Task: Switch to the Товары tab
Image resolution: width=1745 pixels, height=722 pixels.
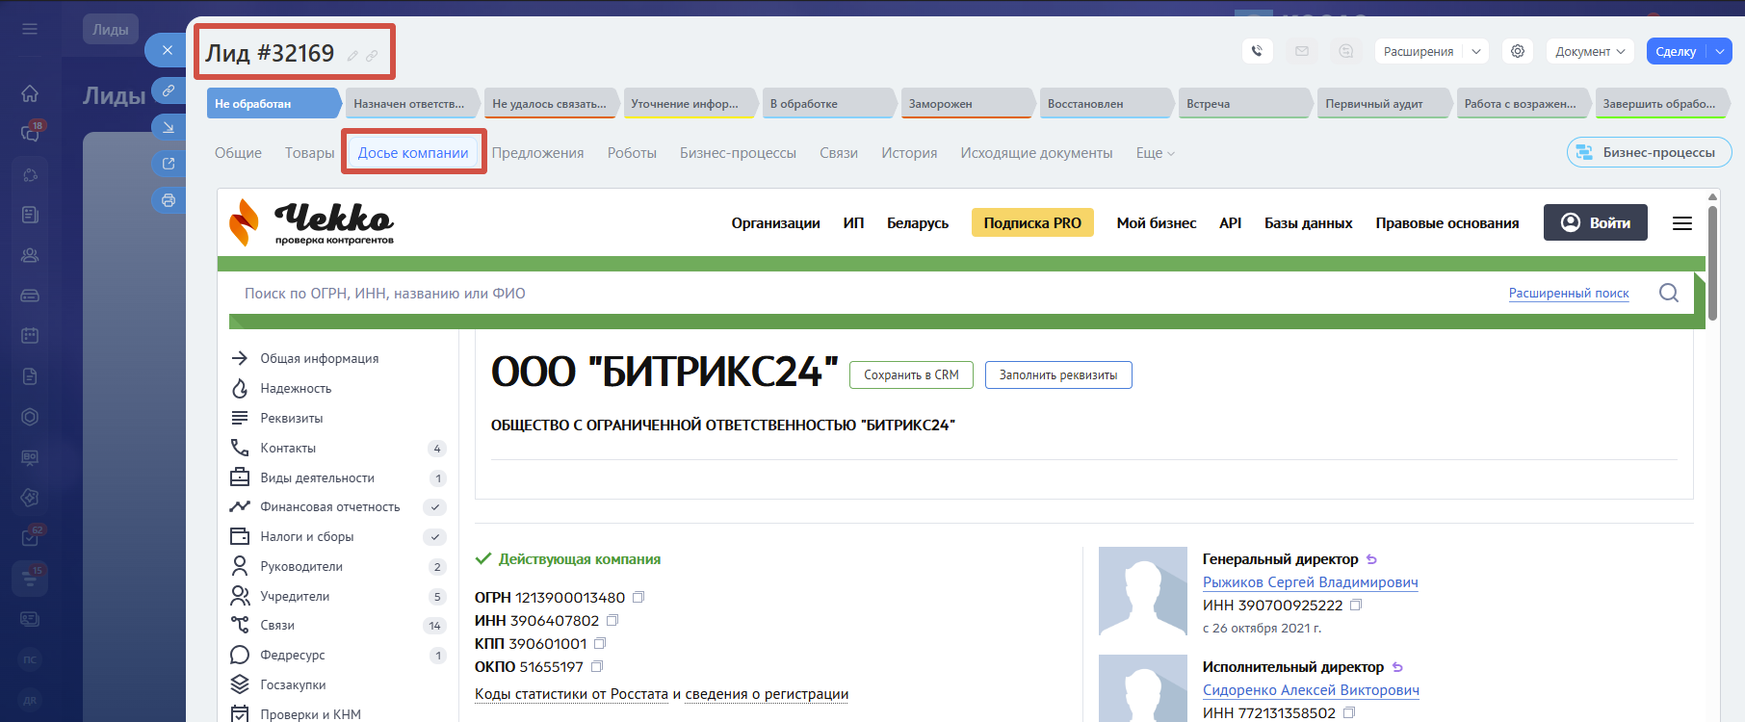Action: point(310,153)
